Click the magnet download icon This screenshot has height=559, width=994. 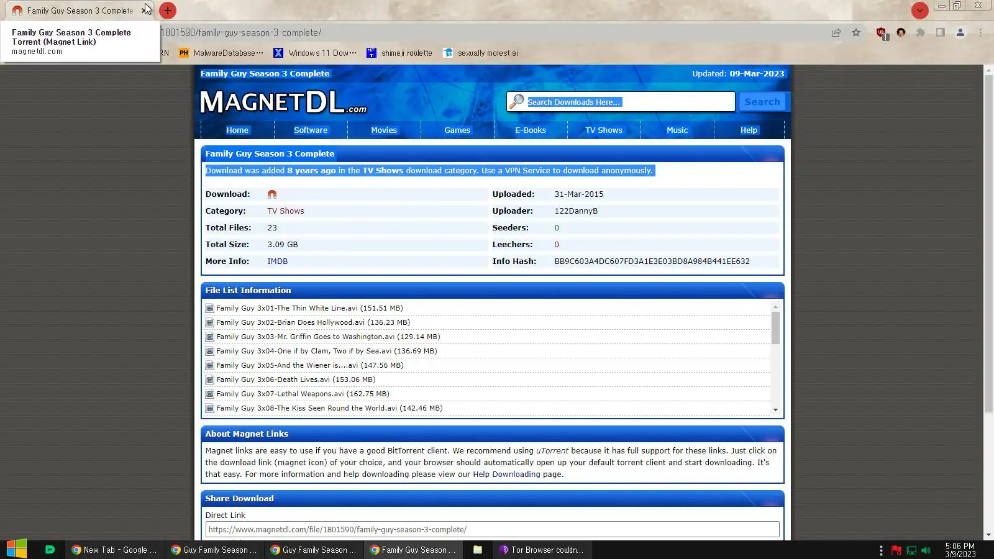tap(272, 194)
